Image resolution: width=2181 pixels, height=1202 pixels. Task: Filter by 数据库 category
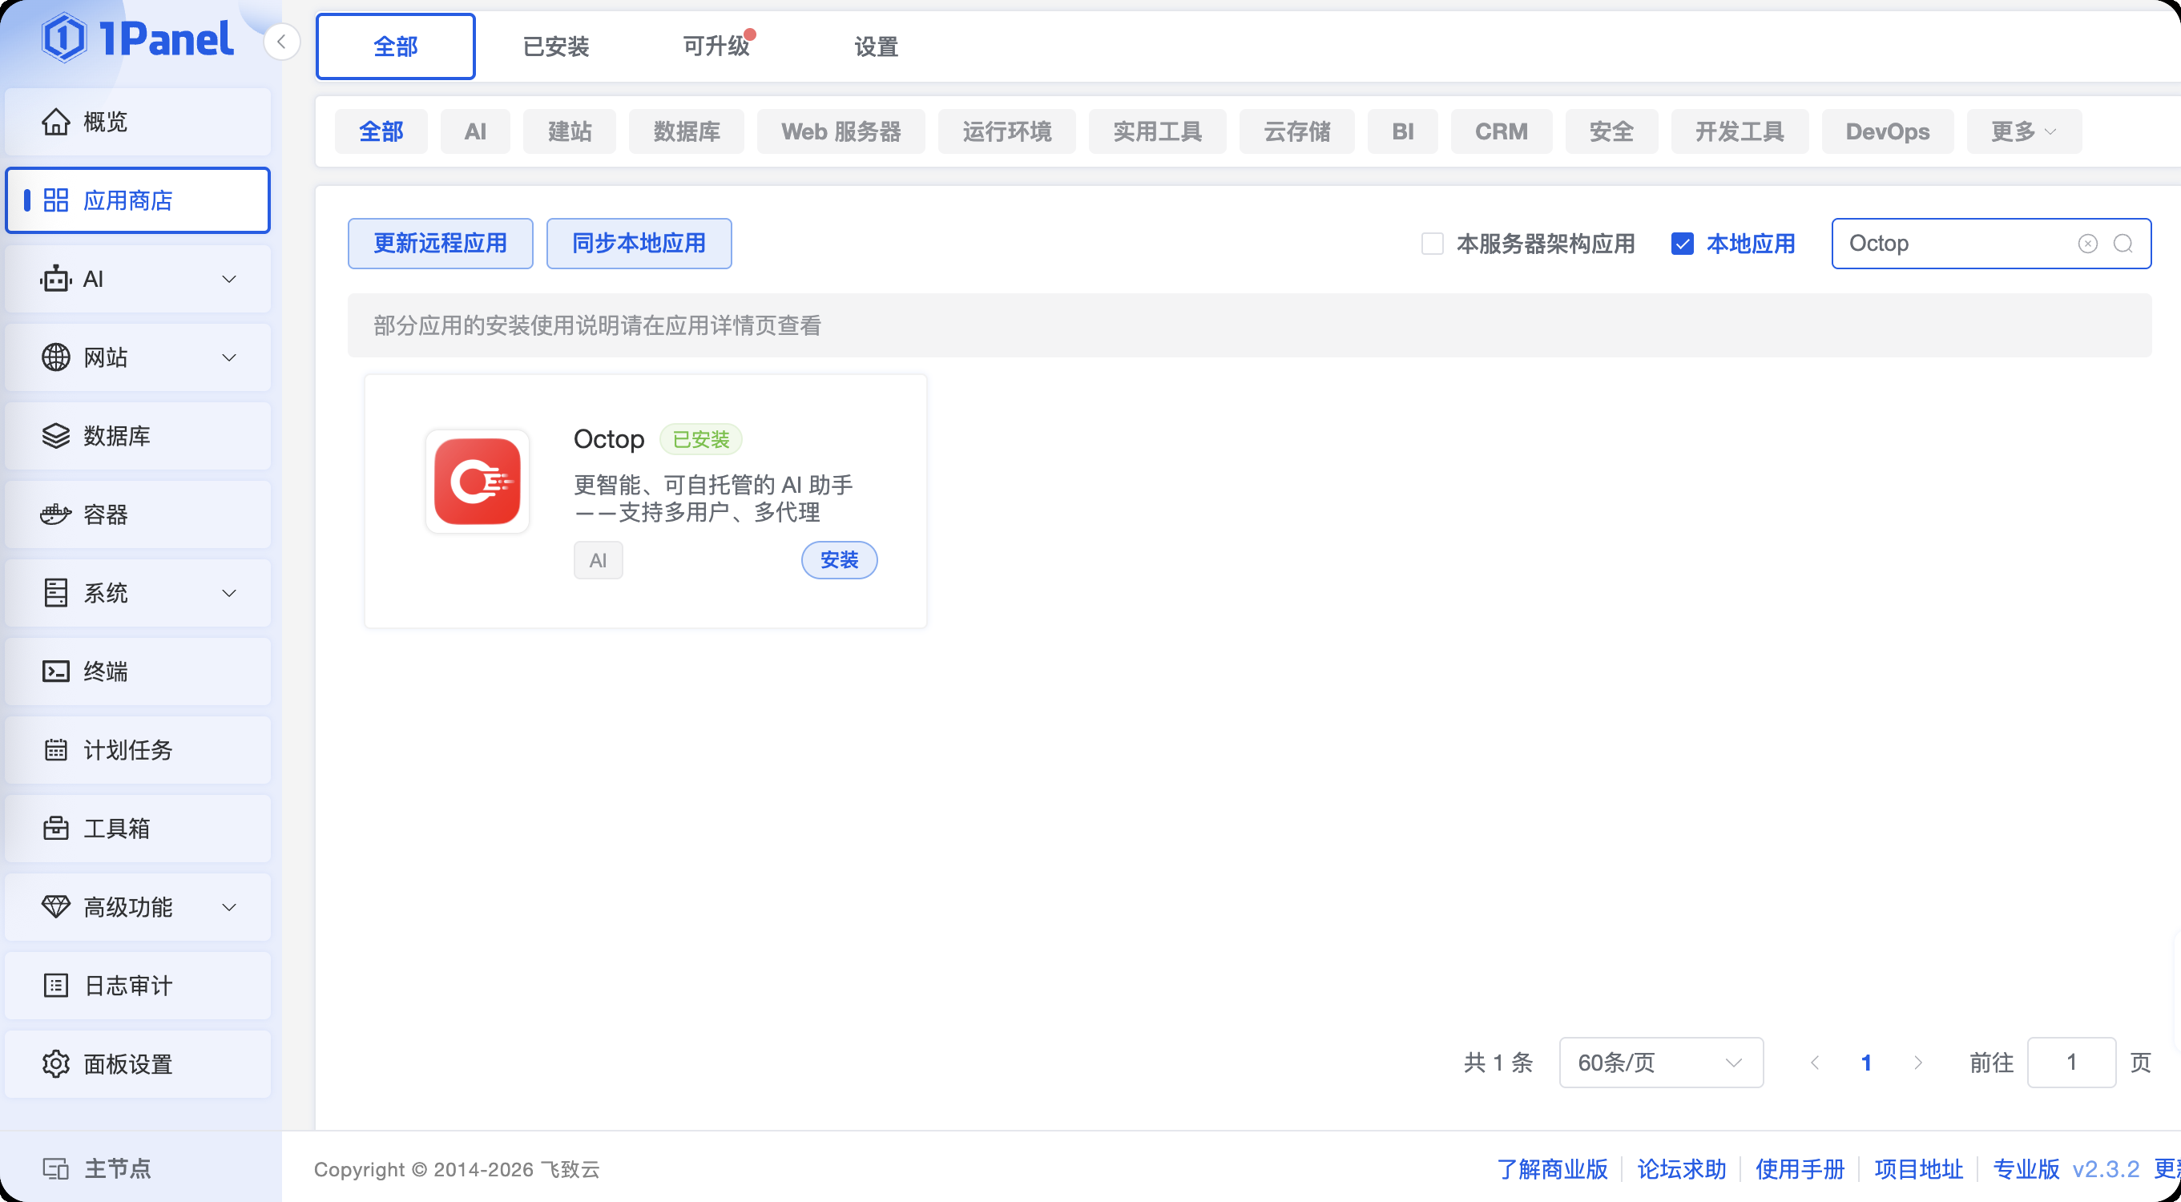coord(687,131)
